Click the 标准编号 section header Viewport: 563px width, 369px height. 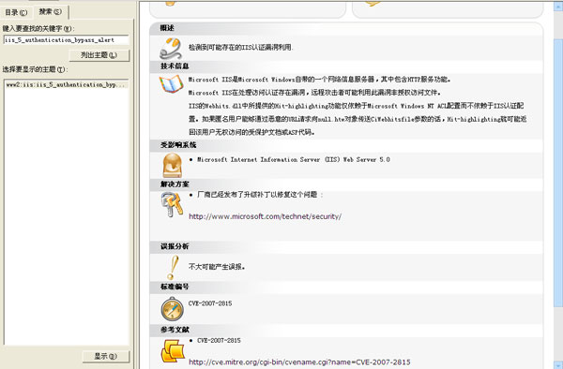175,287
